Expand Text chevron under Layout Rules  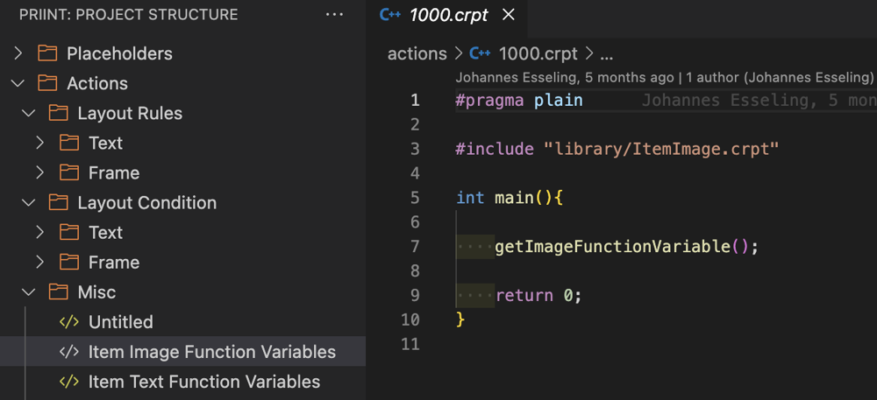pyautogui.click(x=39, y=144)
